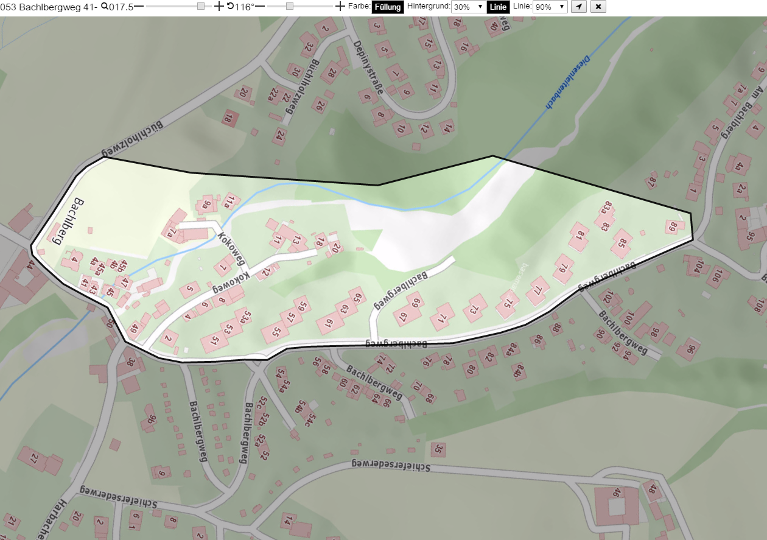Click the zoom slider handle
Viewport: 767px width, 540px height.
[x=201, y=6]
